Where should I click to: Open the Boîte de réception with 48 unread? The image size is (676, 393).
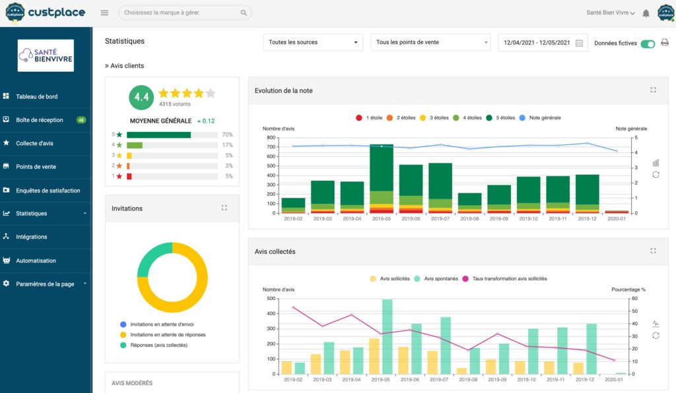[x=43, y=120]
